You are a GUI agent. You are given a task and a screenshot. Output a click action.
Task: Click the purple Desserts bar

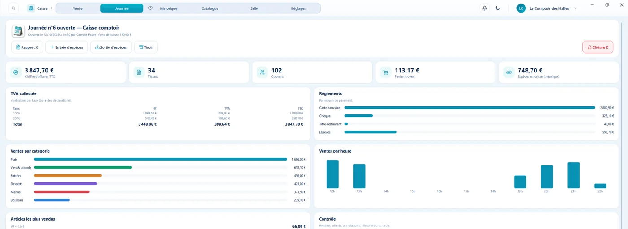pos(65,183)
